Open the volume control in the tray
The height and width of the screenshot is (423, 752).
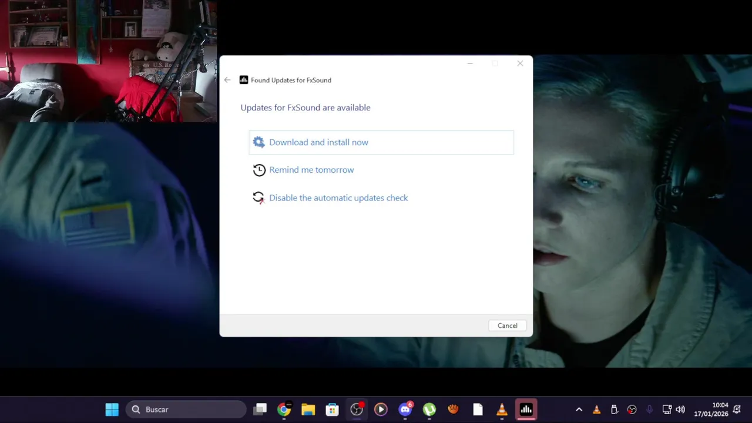pyautogui.click(x=680, y=409)
